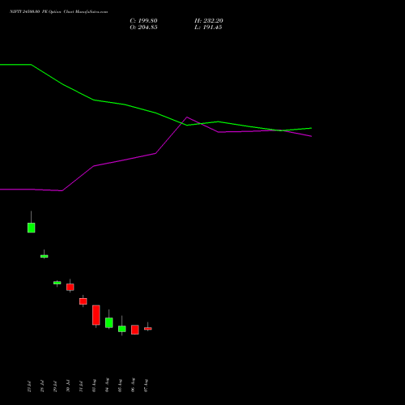Click the green candle for 29 Jul
Screen dimensions: 405x405
pyautogui.click(x=58, y=283)
